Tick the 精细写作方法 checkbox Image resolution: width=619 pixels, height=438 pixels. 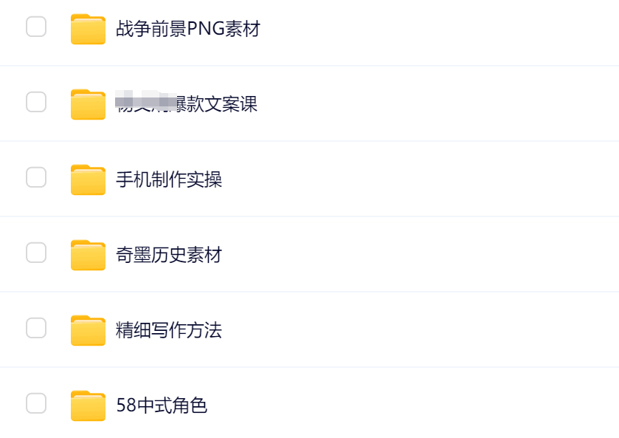36,329
